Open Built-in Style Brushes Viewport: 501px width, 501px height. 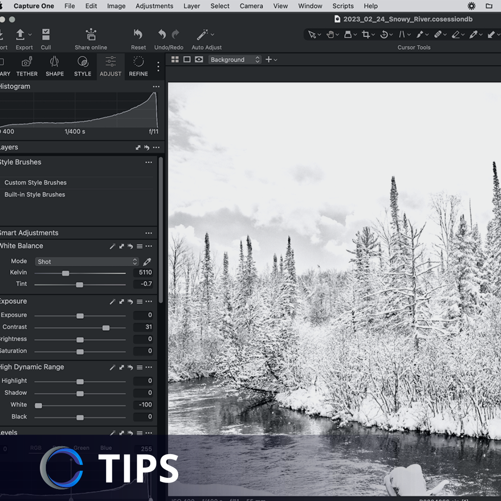tap(34, 194)
